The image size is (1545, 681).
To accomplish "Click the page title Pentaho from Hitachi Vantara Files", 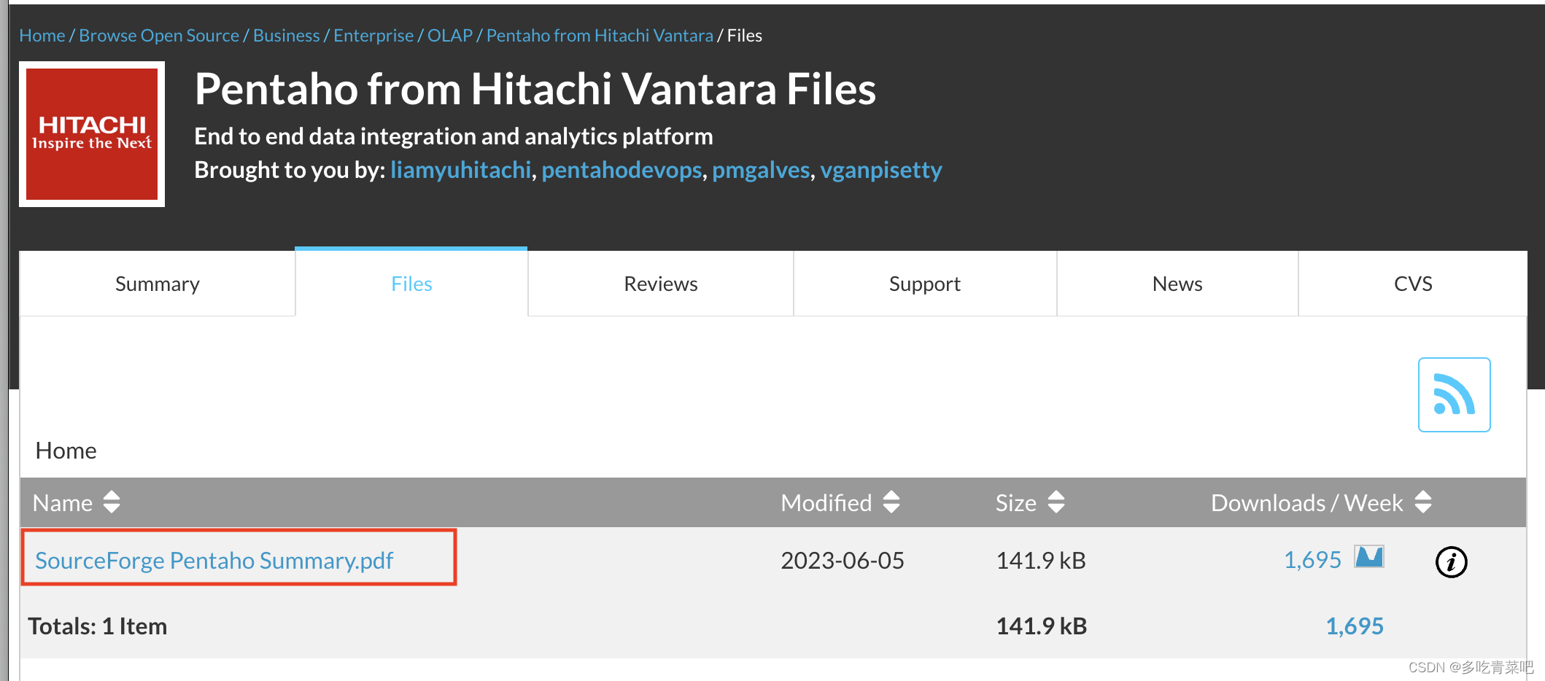I will pos(535,89).
